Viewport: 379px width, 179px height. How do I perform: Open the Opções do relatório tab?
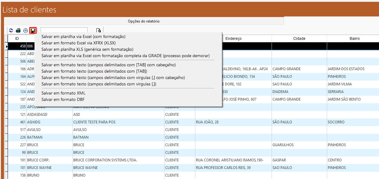click(x=143, y=21)
